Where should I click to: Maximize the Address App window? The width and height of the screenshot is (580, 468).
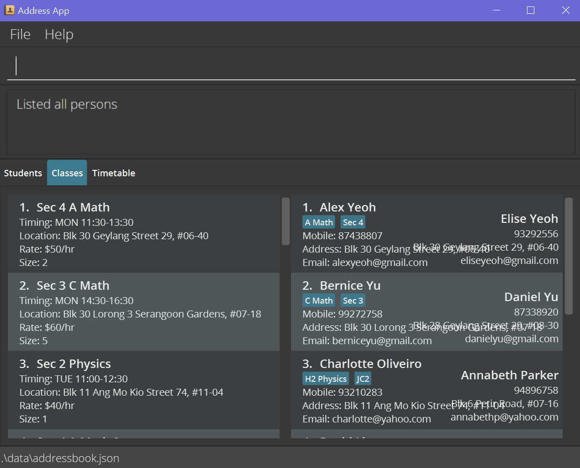[530, 10]
